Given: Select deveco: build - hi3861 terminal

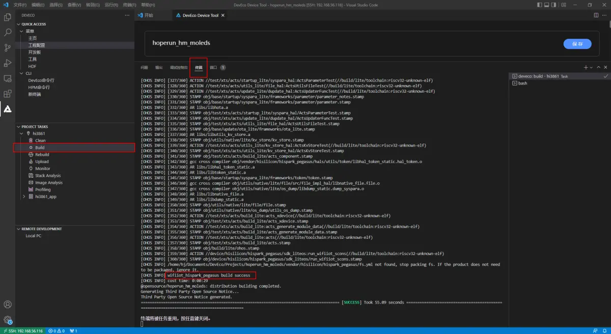Looking at the screenshot, I should point(560,76).
